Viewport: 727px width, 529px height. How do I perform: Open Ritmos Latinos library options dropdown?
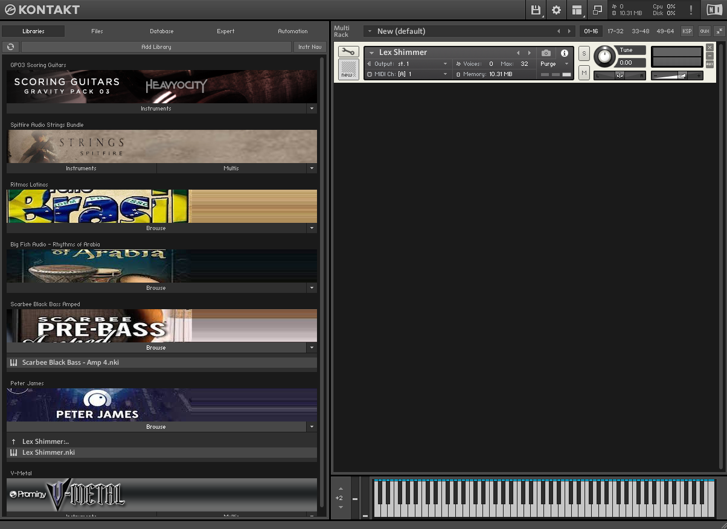pyautogui.click(x=312, y=228)
